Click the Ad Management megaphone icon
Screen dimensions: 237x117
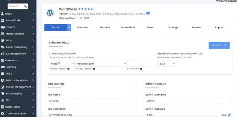[2, 54]
